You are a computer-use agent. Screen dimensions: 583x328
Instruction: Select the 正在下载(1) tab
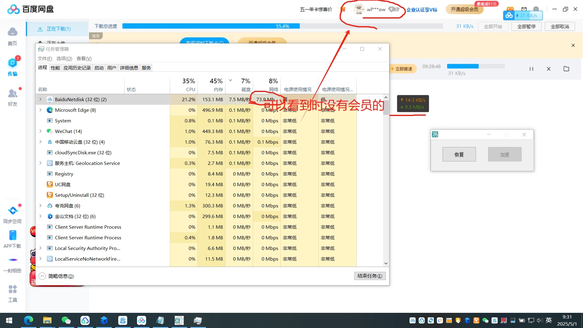[58, 29]
